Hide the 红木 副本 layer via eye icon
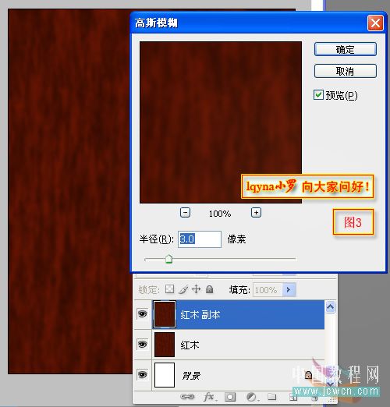 [142, 314]
